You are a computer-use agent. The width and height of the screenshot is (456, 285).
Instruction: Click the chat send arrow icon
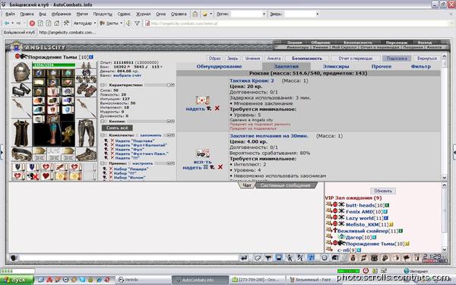coord(244,258)
